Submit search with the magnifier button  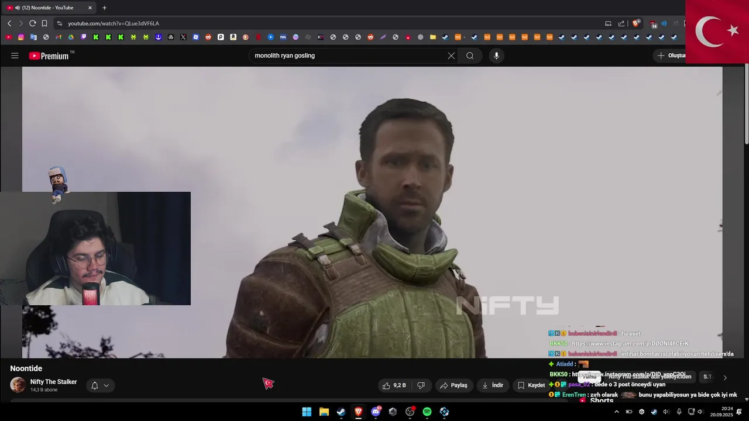(x=470, y=56)
